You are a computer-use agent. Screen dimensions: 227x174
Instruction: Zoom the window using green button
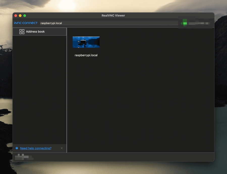coord(25,16)
